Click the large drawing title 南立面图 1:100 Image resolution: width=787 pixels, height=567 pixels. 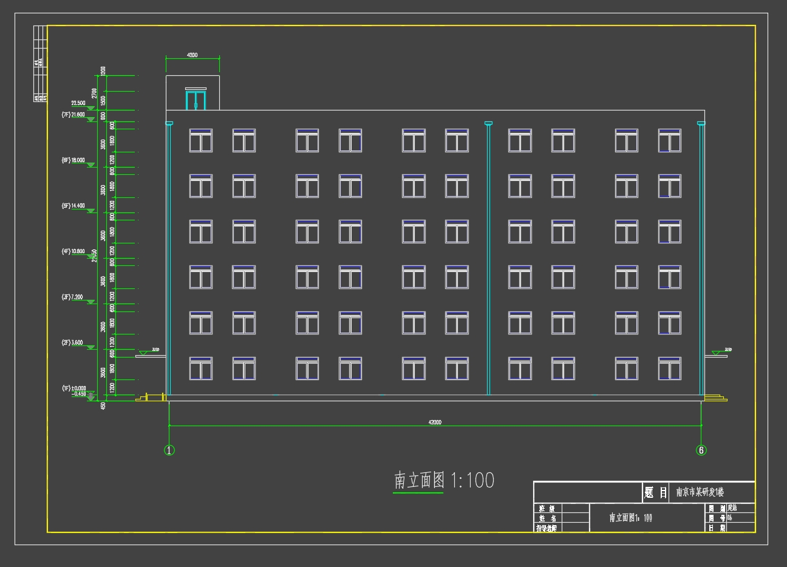pos(444,480)
